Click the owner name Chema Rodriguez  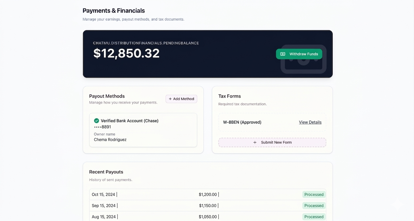pyautogui.click(x=110, y=139)
